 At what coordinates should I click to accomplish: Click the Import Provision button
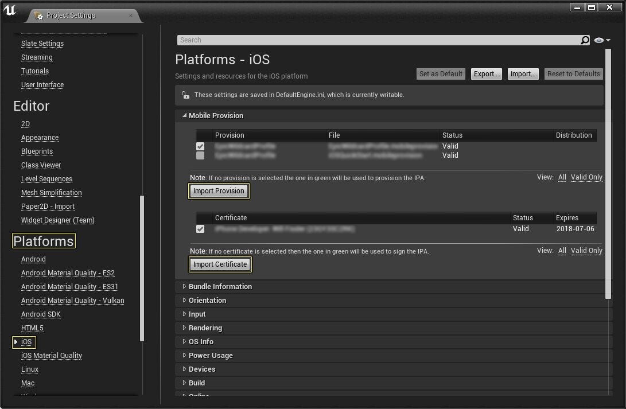pyautogui.click(x=219, y=191)
